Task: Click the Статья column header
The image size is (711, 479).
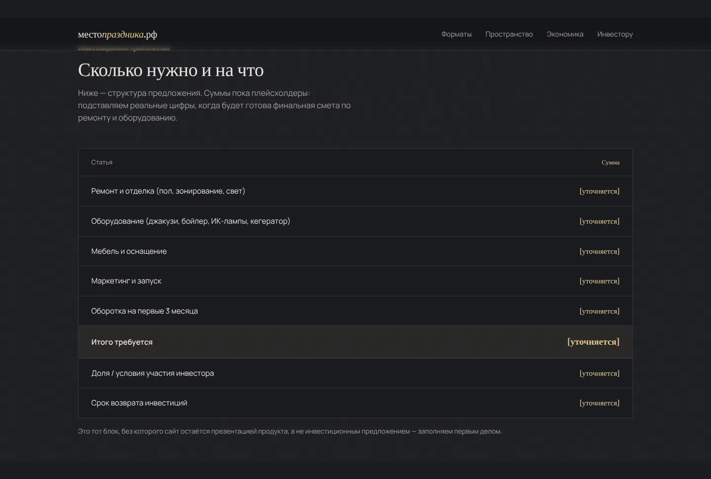Action: pyautogui.click(x=102, y=162)
